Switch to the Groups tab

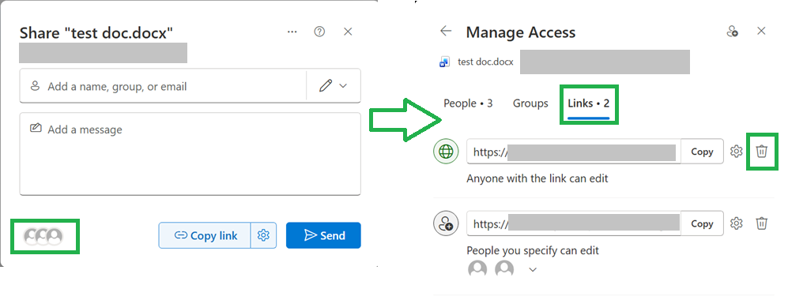tap(530, 103)
